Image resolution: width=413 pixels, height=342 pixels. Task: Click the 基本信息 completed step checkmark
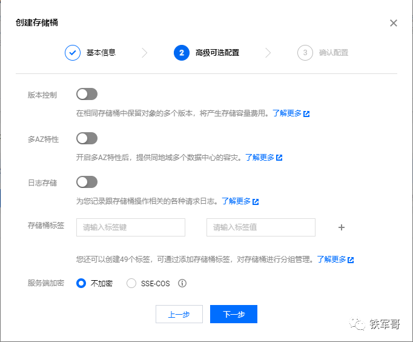tap(73, 53)
